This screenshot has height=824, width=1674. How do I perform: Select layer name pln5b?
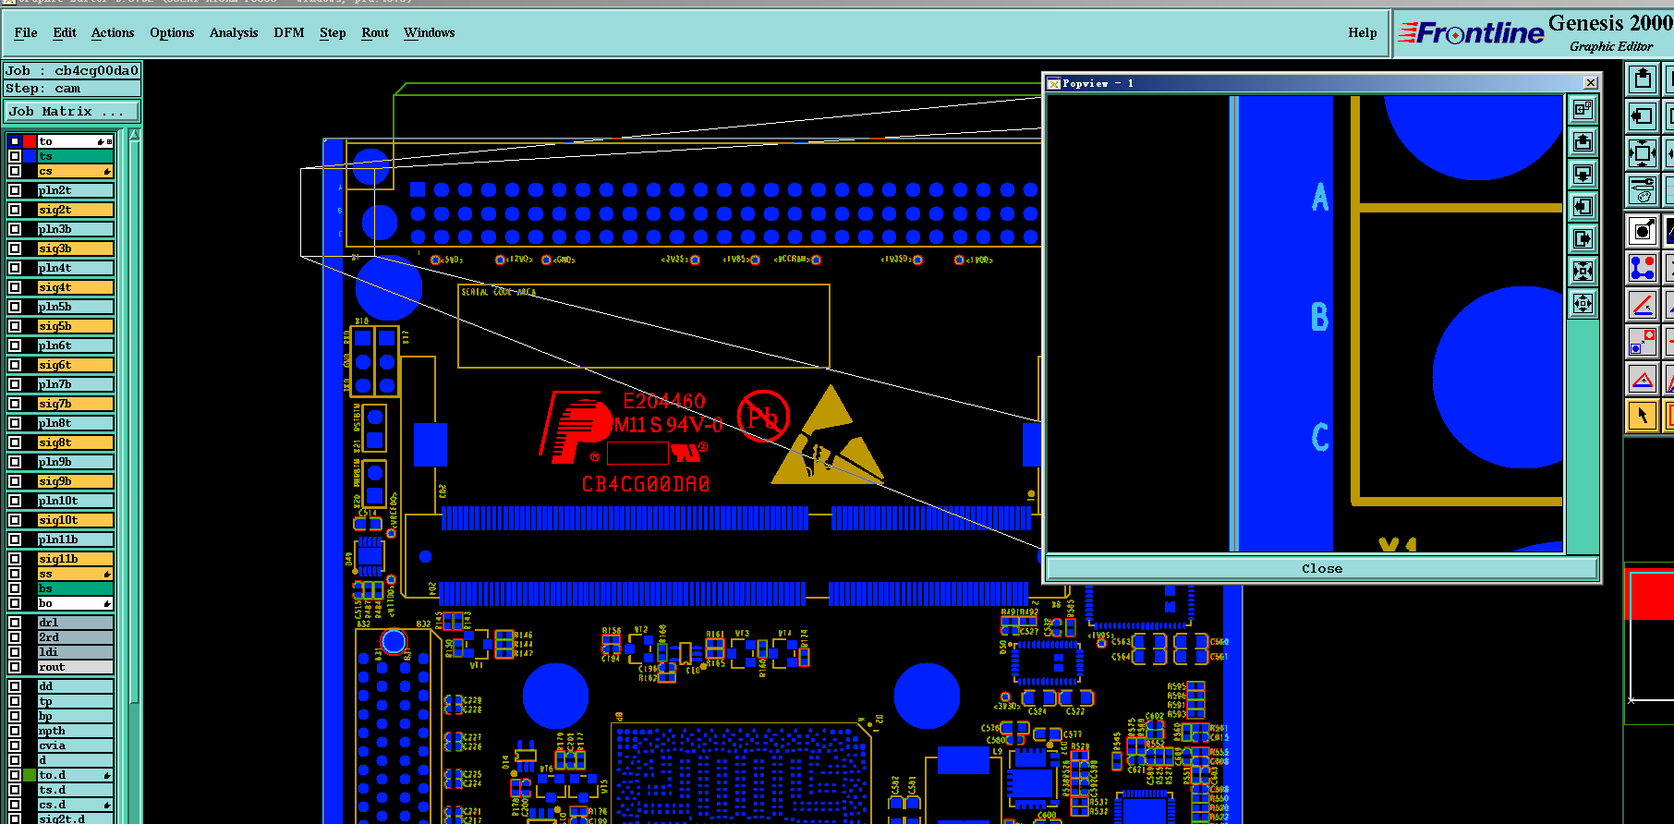click(x=76, y=307)
